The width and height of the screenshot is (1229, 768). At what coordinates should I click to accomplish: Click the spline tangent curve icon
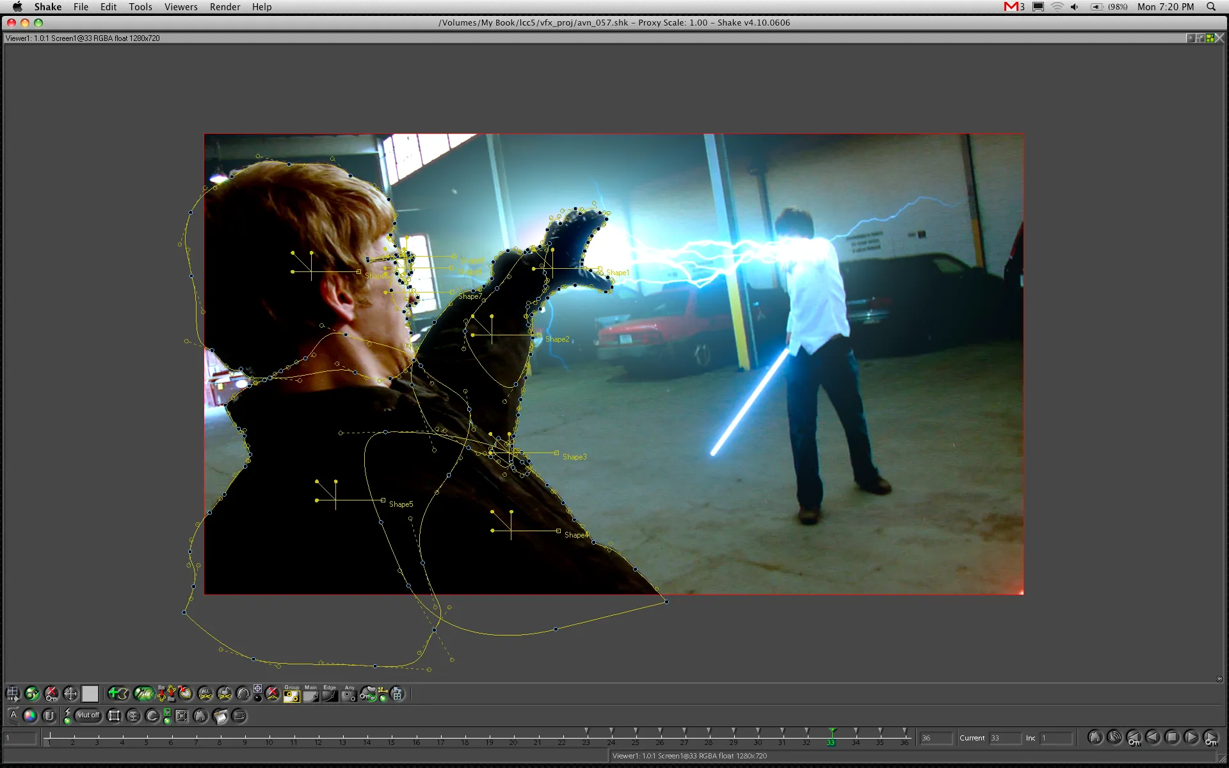point(243,694)
